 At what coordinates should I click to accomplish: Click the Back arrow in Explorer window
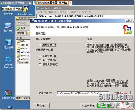[18, 28]
